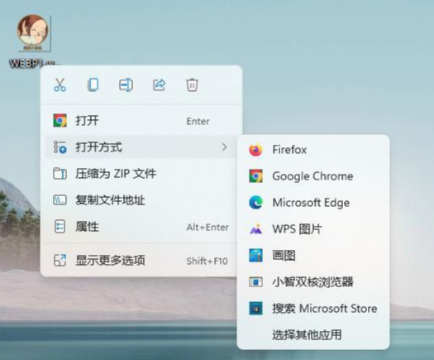Click the Share icon in context menu
The height and width of the screenshot is (360, 434).
coord(160,84)
